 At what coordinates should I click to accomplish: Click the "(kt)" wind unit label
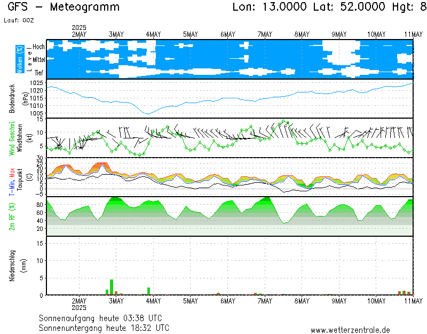(30, 138)
